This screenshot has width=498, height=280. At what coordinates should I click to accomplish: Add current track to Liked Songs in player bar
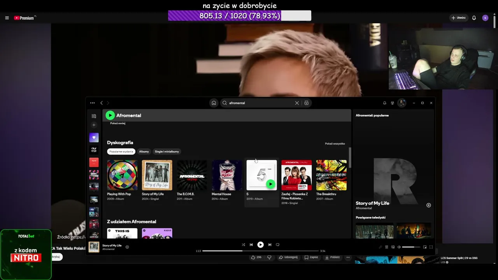coord(127,247)
